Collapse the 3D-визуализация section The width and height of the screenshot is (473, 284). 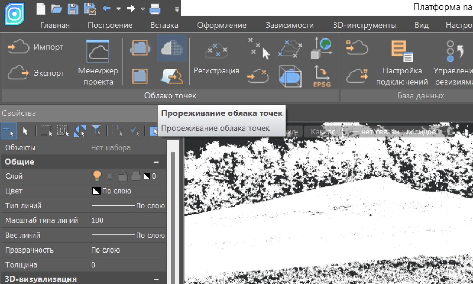click(x=156, y=279)
